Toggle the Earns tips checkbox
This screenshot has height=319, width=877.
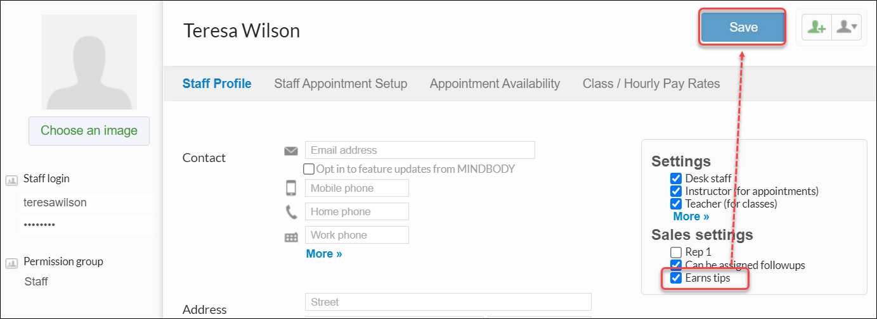pos(676,278)
